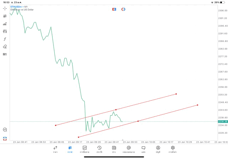Image resolution: width=228 pixels, height=159 pixels.
Task: Click the current price label 2236.36
Action: point(223,122)
